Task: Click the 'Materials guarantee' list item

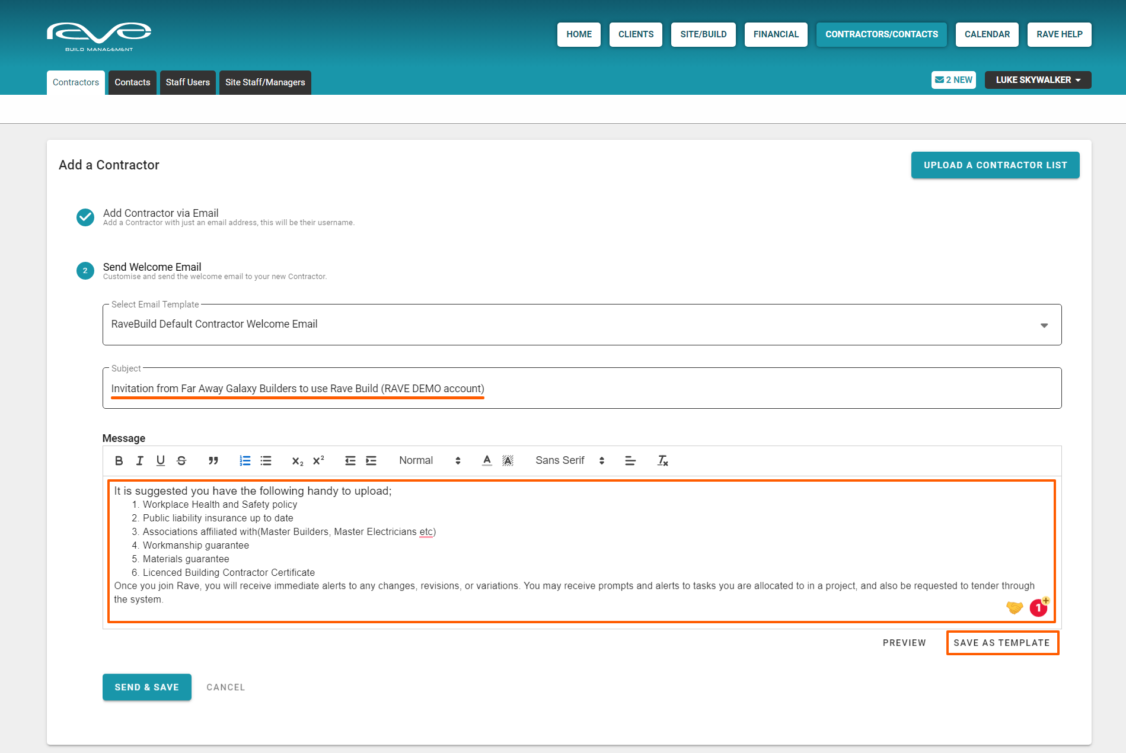Action: click(x=186, y=559)
